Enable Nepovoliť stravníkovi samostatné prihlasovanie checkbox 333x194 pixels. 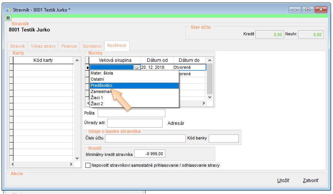(88, 166)
